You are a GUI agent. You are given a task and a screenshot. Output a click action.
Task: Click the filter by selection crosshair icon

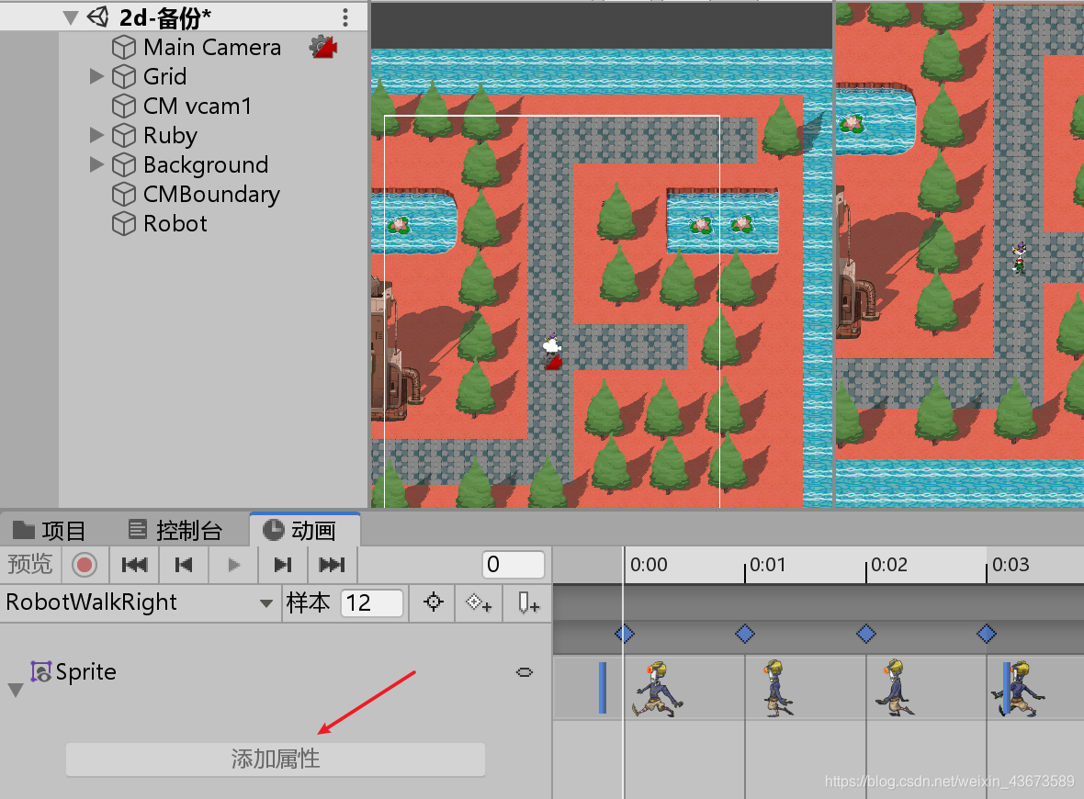[x=434, y=602]
